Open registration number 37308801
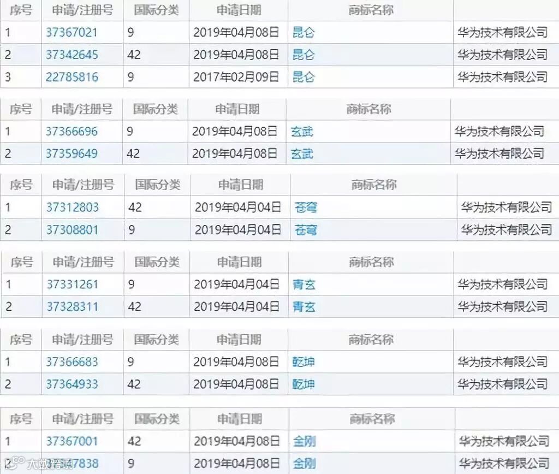559x474 pixels. point(73,230)
